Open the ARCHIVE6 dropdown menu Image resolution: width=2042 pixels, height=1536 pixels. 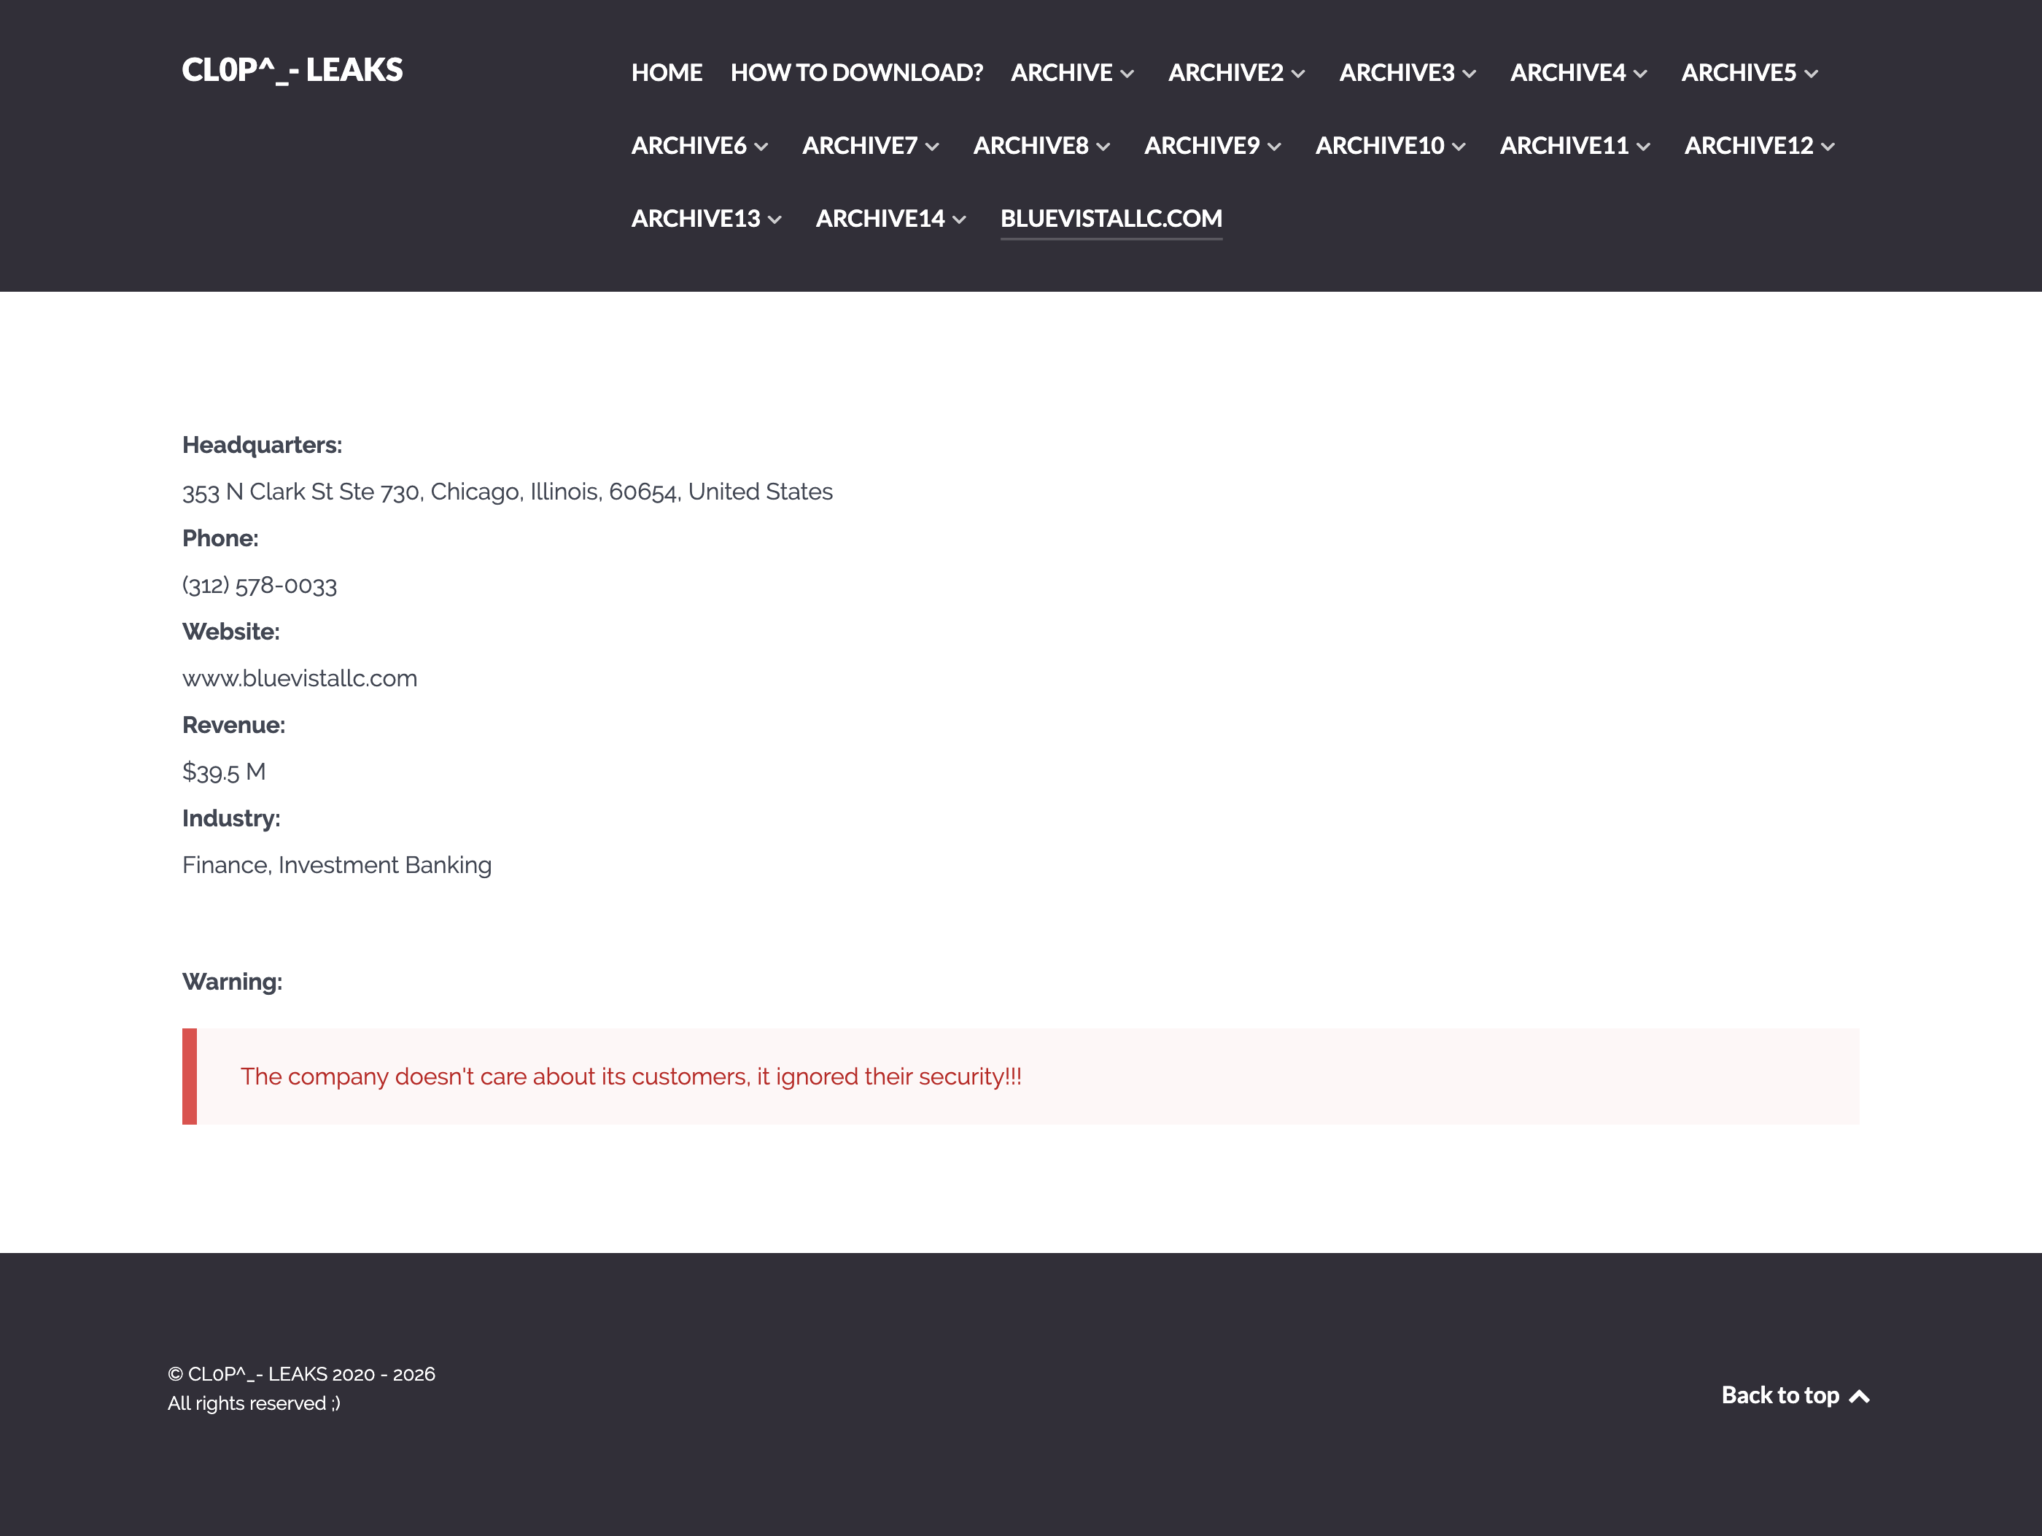point(699,146)
